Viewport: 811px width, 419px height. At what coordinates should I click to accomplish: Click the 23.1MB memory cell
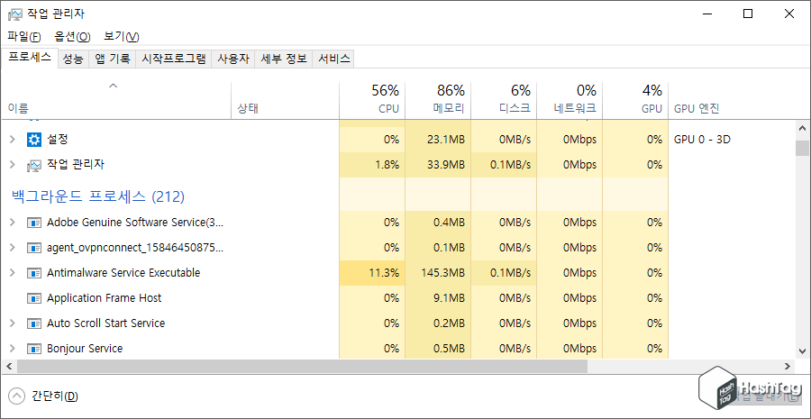tap(438, 139)
